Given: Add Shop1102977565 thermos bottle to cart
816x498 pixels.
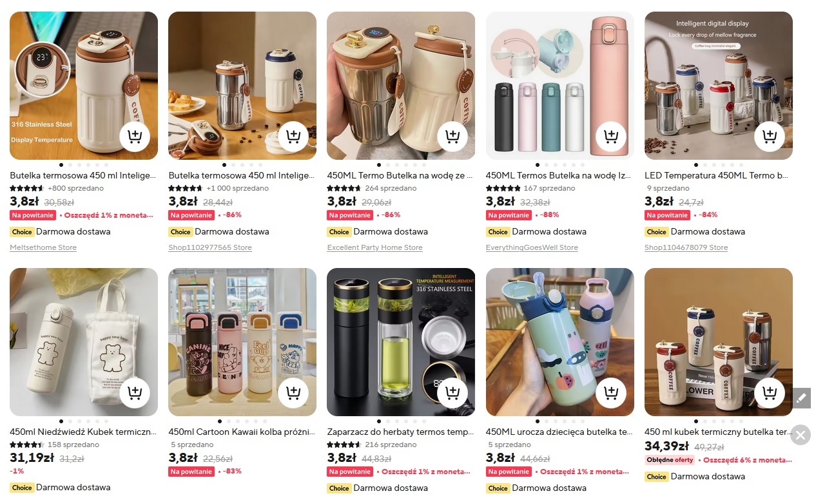Looking at the screenshot, I should tap(293, 136).
